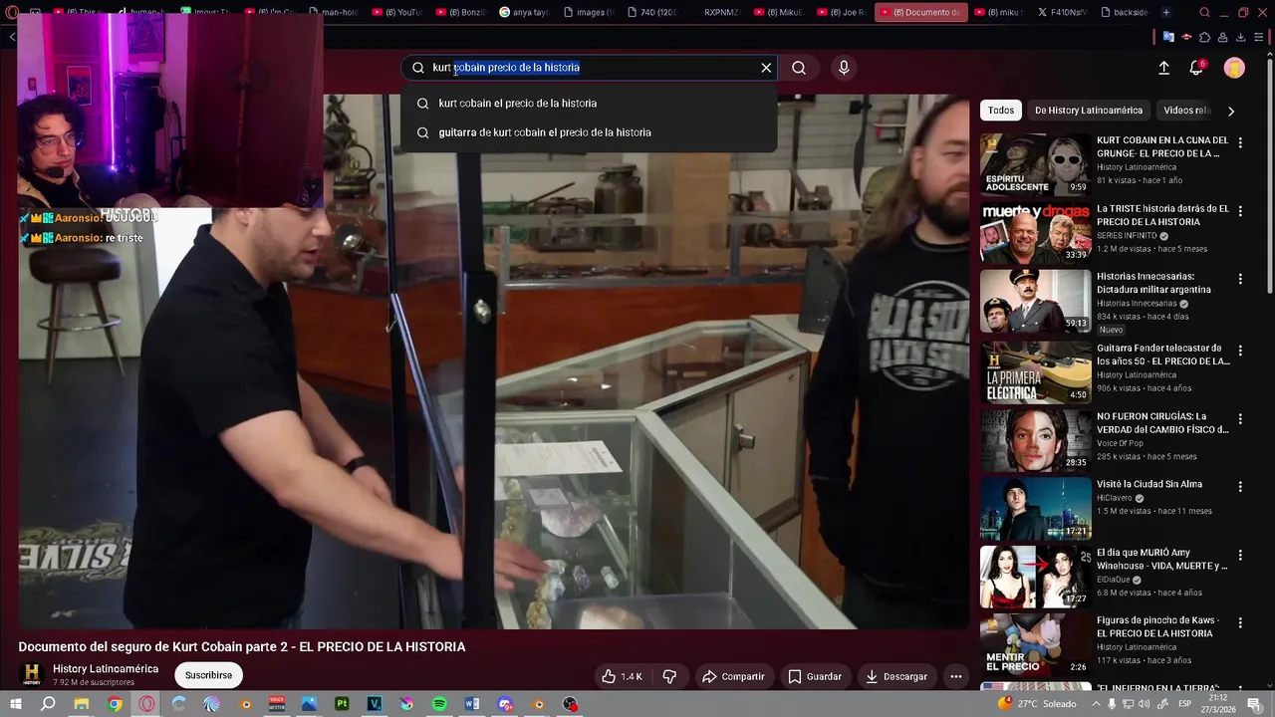Click the magnifier search button beside search box

pos(799,68)
